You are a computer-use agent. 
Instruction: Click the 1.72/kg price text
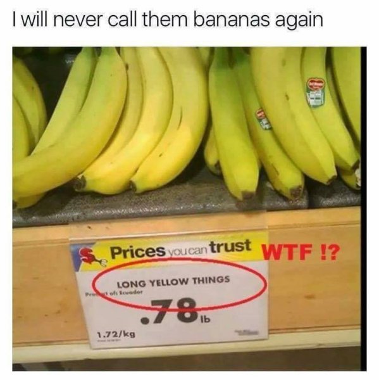[x=116, y=334]
